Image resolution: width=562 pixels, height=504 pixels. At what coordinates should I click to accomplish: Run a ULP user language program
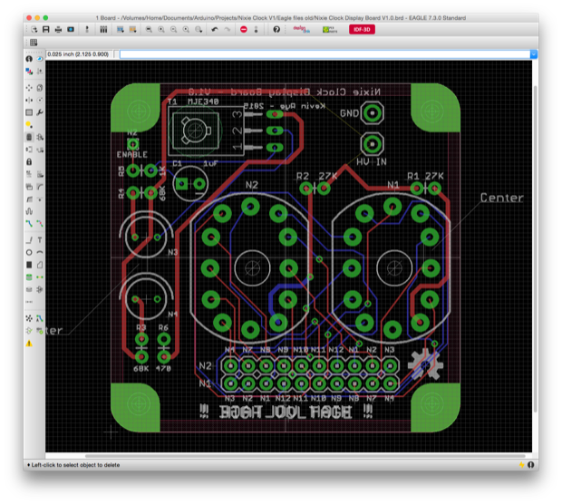132,29
